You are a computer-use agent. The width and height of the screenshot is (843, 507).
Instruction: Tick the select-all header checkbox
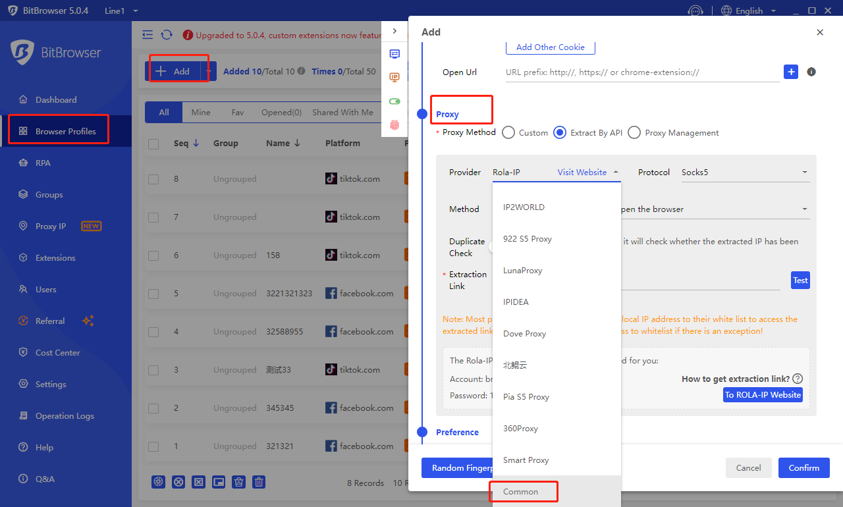[x=153, y=144]
